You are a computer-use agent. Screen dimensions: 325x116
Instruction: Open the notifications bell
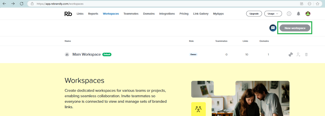click(x=298, y=14)
